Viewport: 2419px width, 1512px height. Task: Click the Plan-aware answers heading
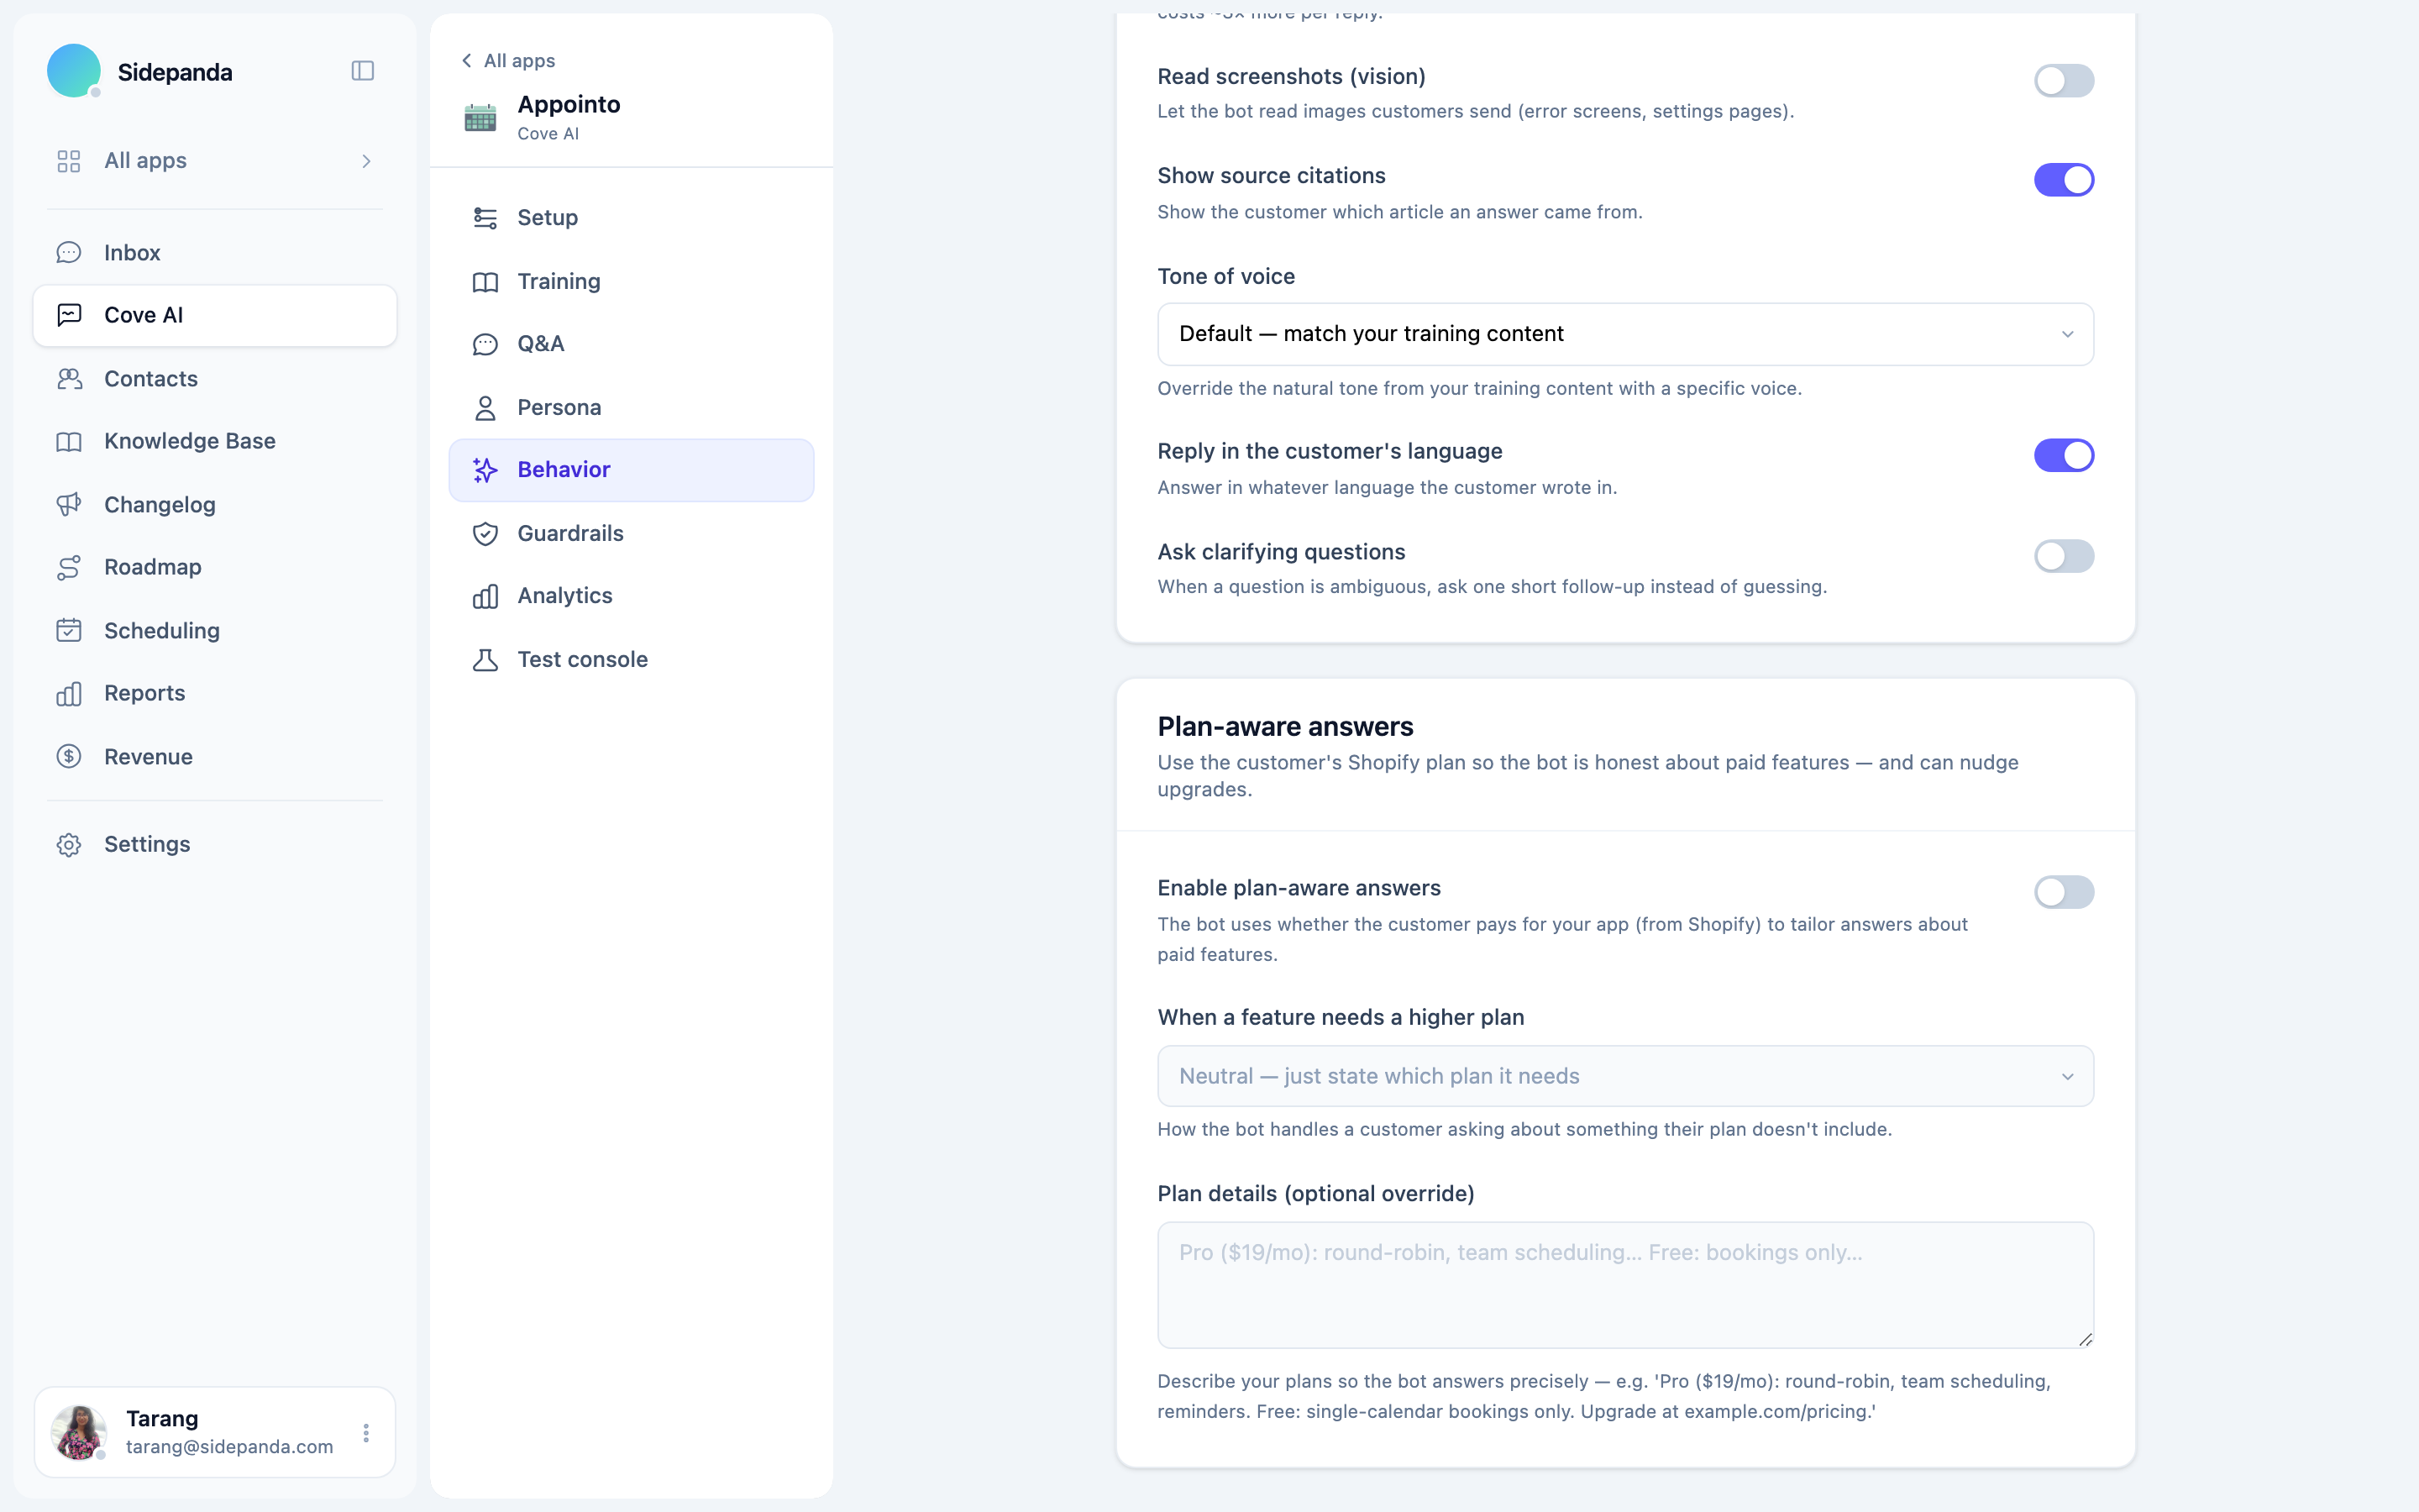pos(1285,726)
